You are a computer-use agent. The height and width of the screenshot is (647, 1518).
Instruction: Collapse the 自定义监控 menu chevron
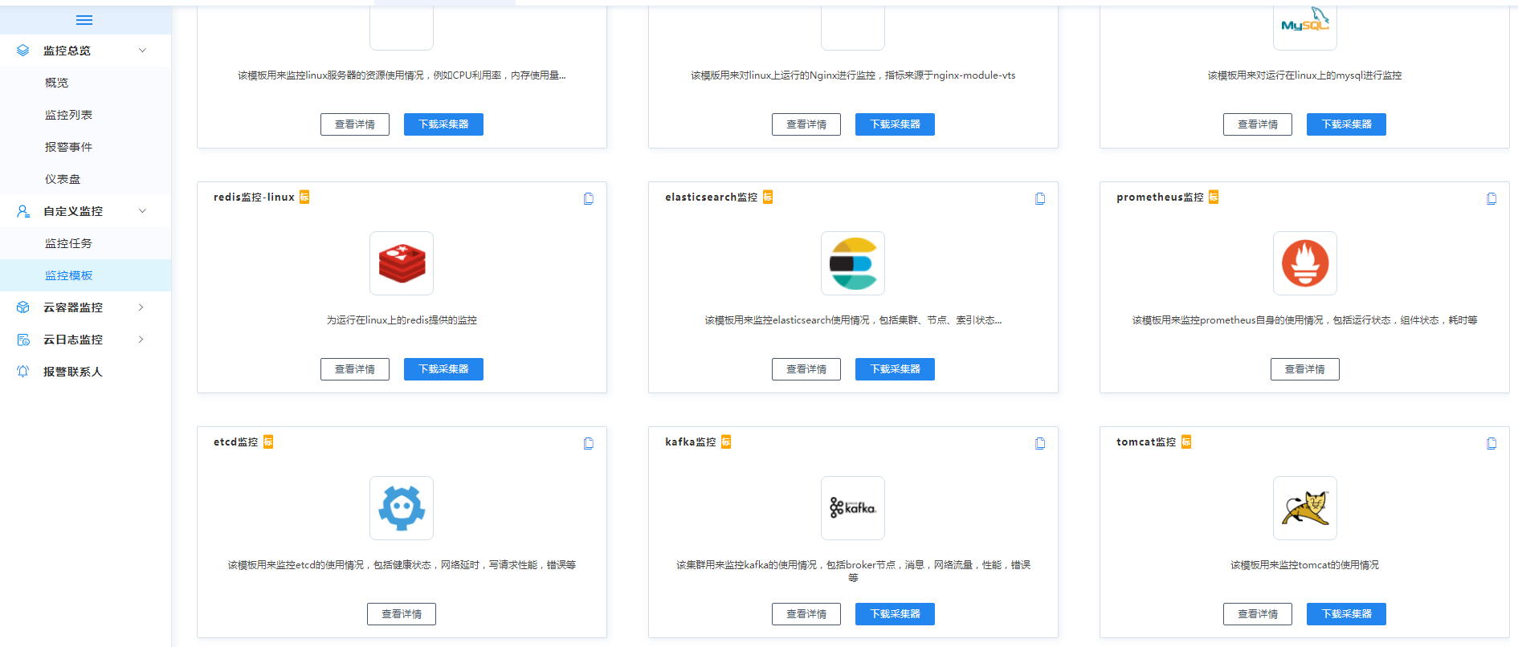(x=142, y=211)
